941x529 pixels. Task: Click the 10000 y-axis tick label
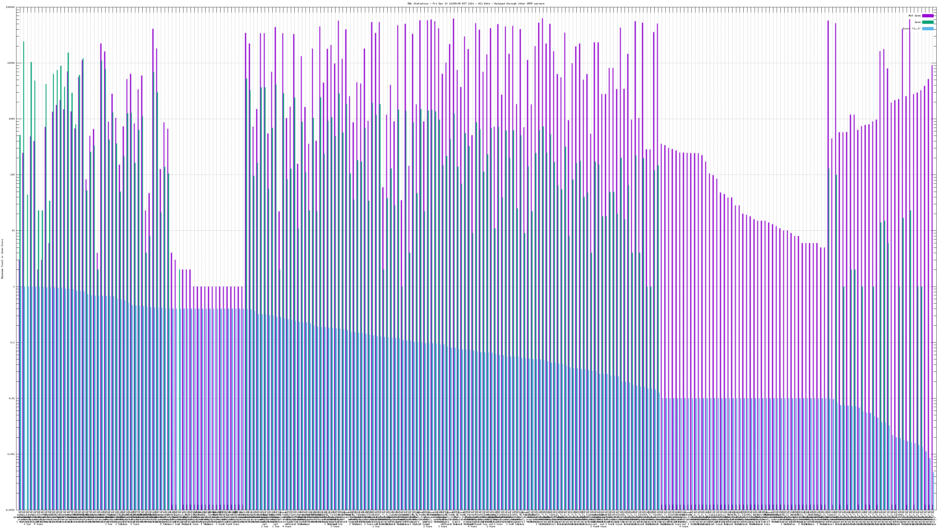[x=11, y=63]
